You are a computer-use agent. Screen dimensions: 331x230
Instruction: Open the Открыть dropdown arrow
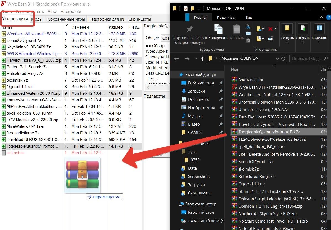[x=303, y=42]
